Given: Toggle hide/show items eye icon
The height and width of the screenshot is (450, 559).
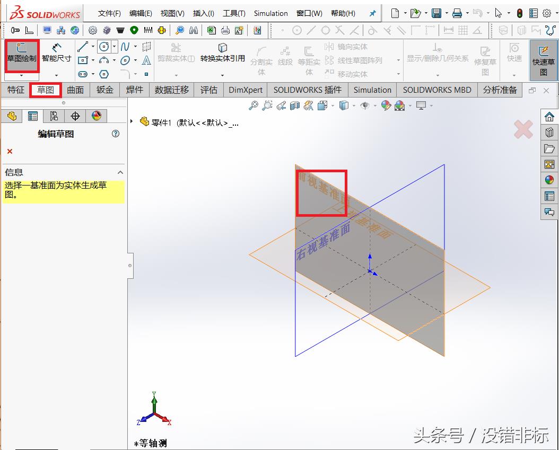Looking at the screenshot, I should coord(365,106).
